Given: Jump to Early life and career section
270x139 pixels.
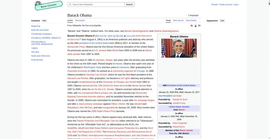Looking at the screenshot, I should pos(40,30).
